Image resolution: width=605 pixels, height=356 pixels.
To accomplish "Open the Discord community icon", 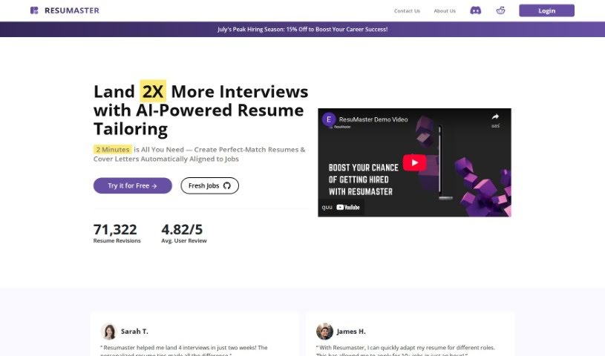I will [x=475, y=10].
